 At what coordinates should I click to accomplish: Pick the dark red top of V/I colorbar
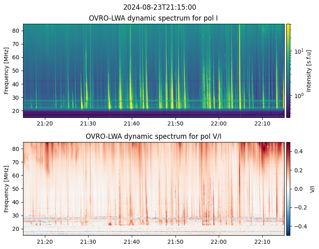288,144
